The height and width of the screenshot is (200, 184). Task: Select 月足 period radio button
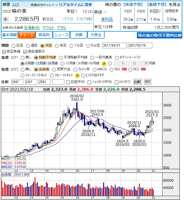pyautogui.click(x=42, y=46)
